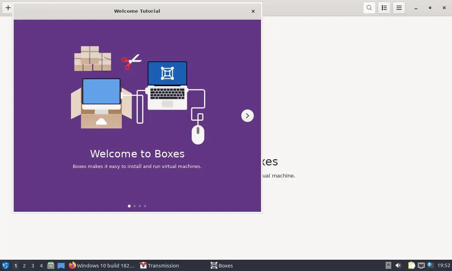Click the Boxes illustration in the tutorial

point(138,95)
